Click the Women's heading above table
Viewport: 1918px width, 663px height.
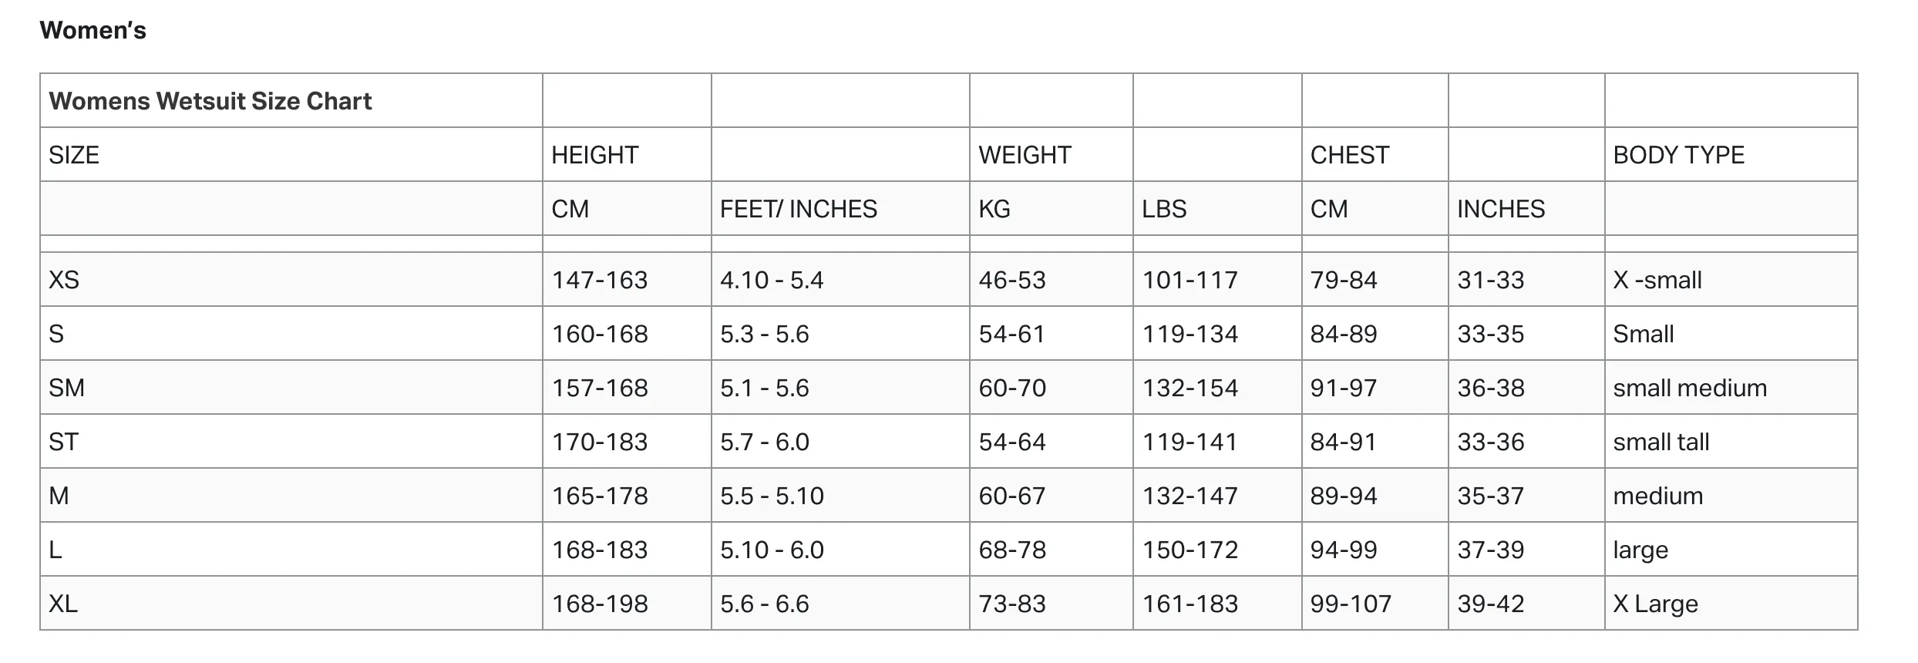(x=93, y=30)
